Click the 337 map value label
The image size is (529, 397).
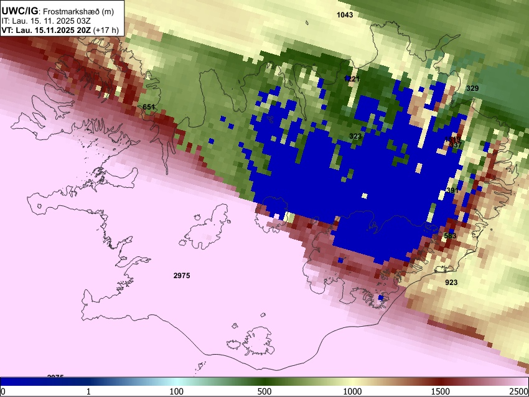(456, 145)
